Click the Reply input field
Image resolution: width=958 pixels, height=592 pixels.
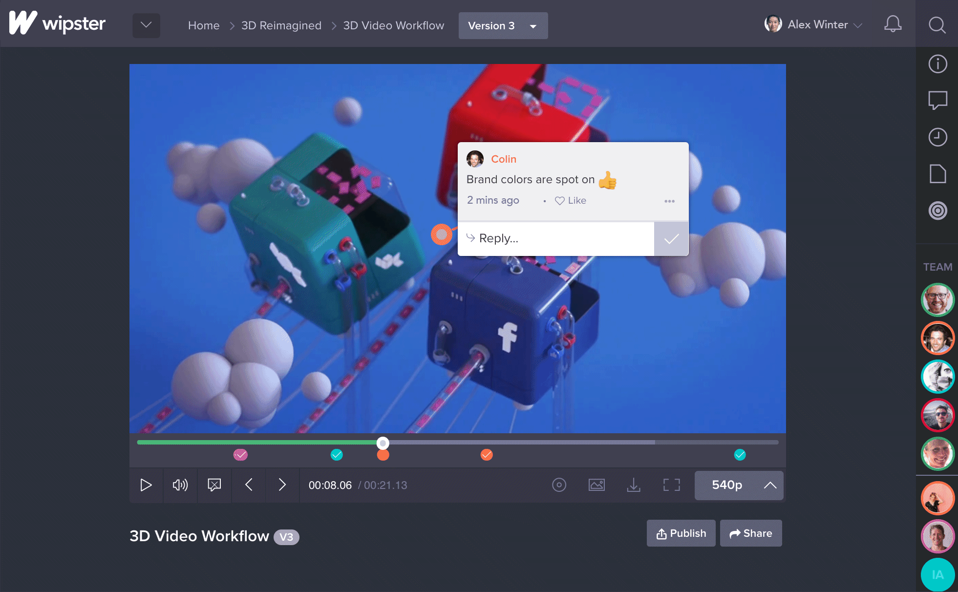[x=556, y=238]
